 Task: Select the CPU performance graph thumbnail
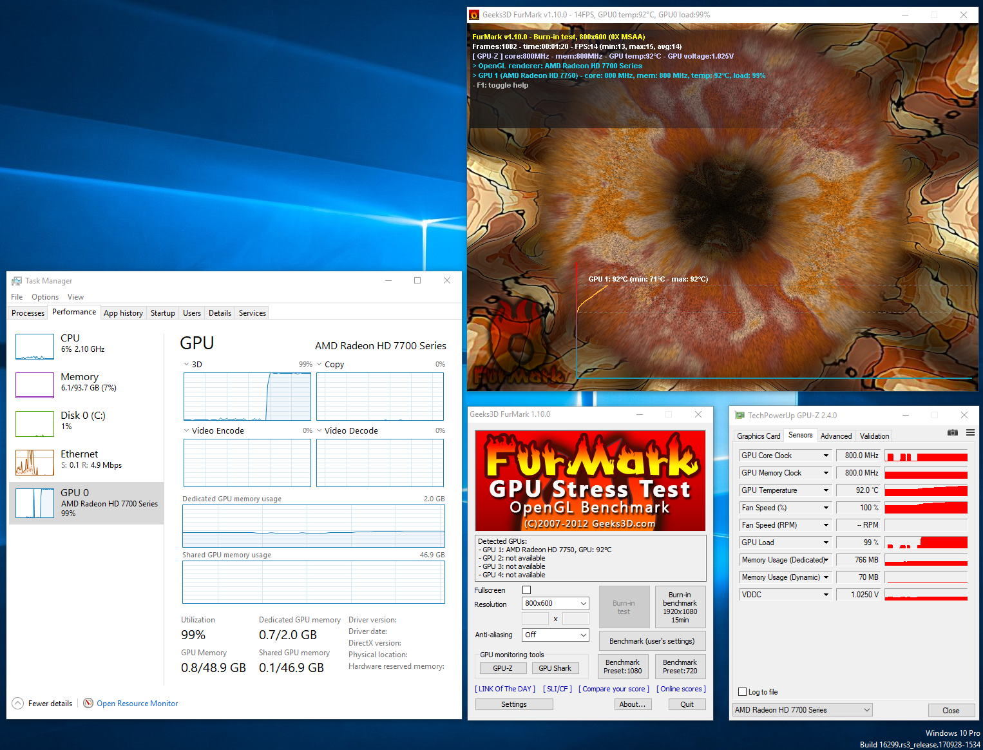pyautogui.click(x=35, y=347)
